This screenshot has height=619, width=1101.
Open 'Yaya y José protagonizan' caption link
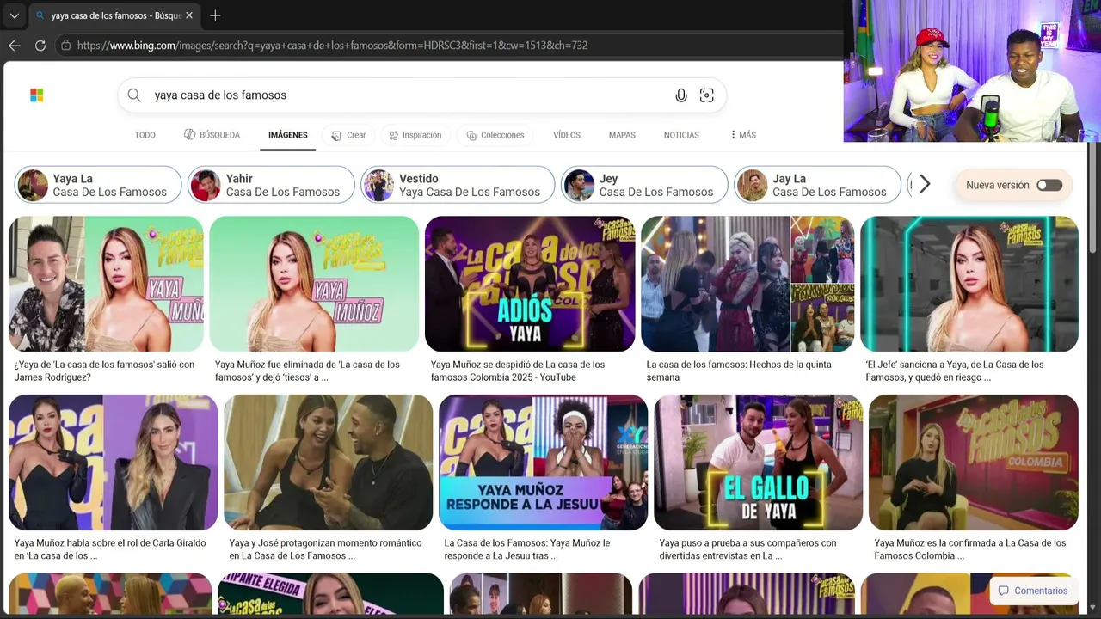pos(325,549)
